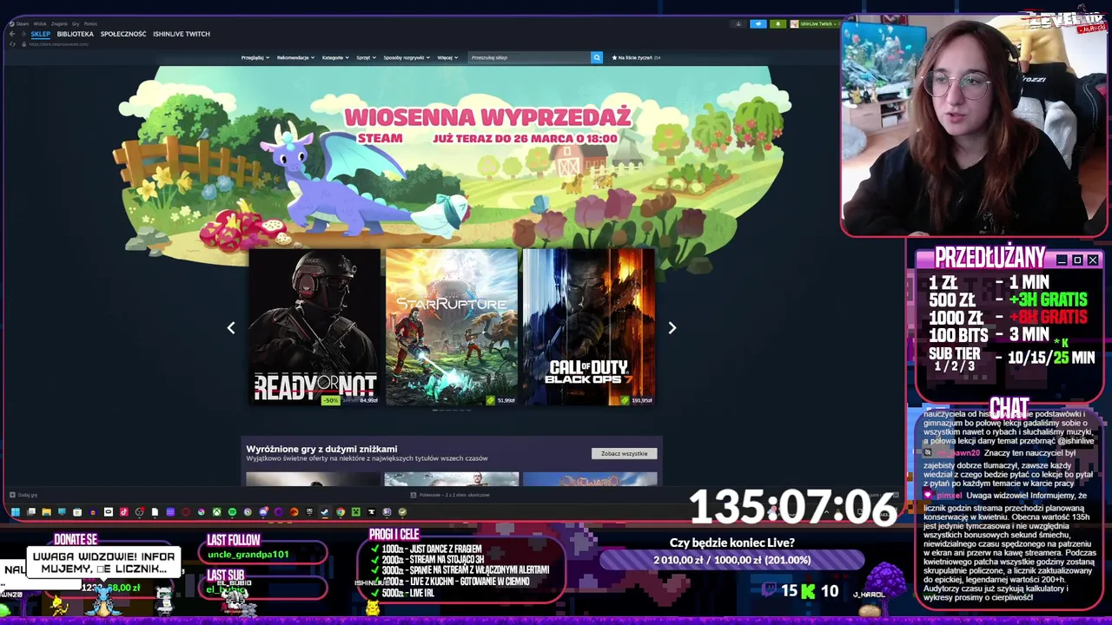
Task: Click Dodaj grę at the bottom left
Action: pyautogui.click(x=24, y=495)
